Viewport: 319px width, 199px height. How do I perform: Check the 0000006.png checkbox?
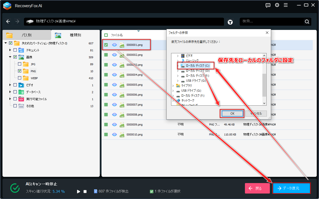[106, 95]
